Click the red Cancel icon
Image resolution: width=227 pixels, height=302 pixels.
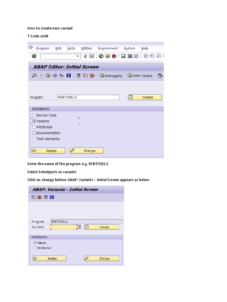click(x=114, y=56)
